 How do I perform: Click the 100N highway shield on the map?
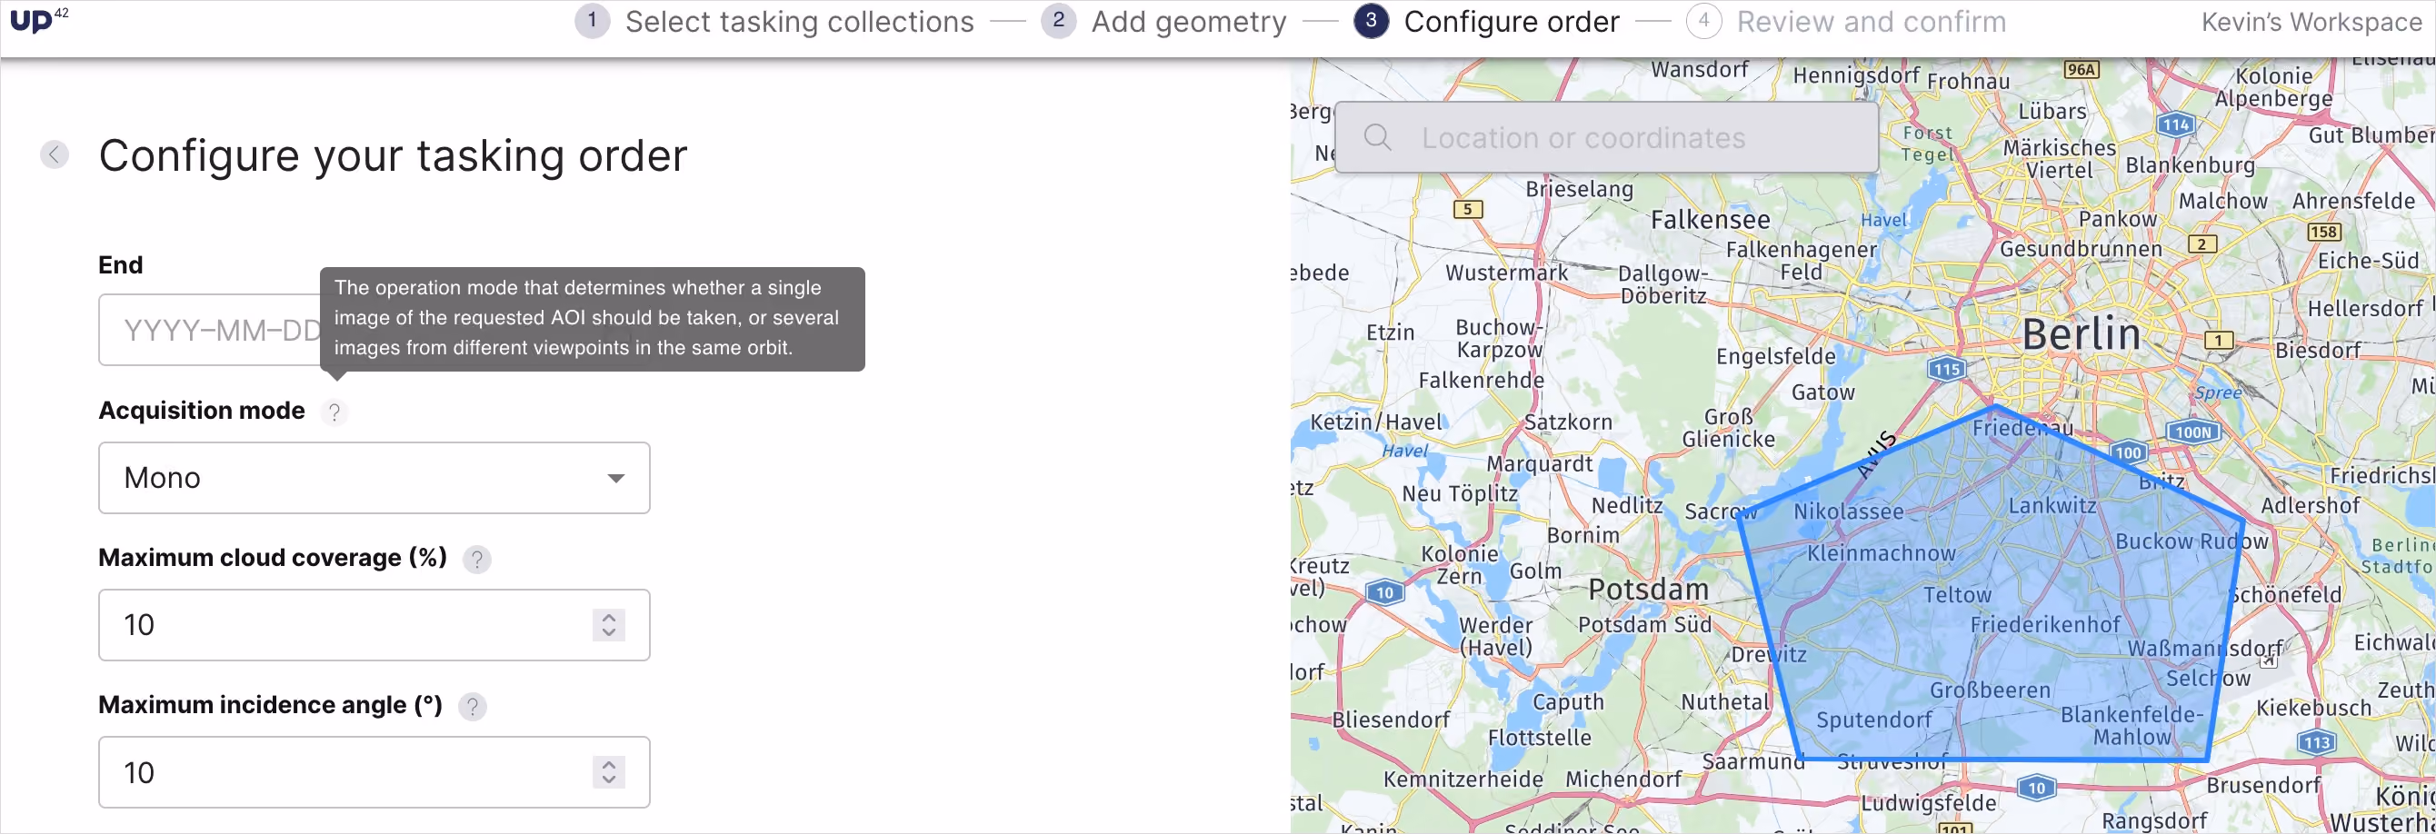(x=2193, y=432)
